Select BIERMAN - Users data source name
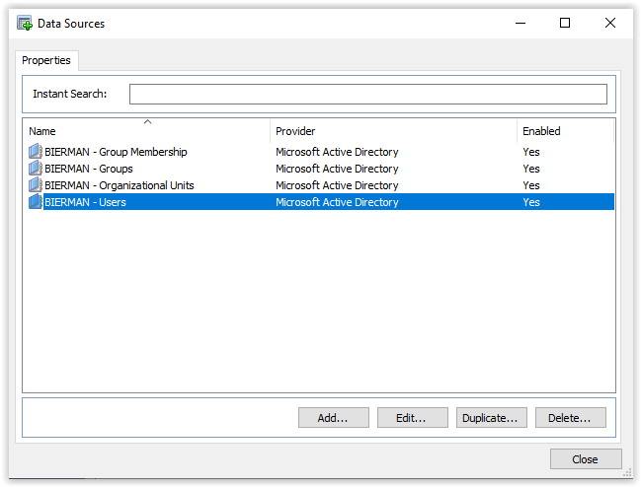This screenshot has width=641, height=487. [85, 202]
